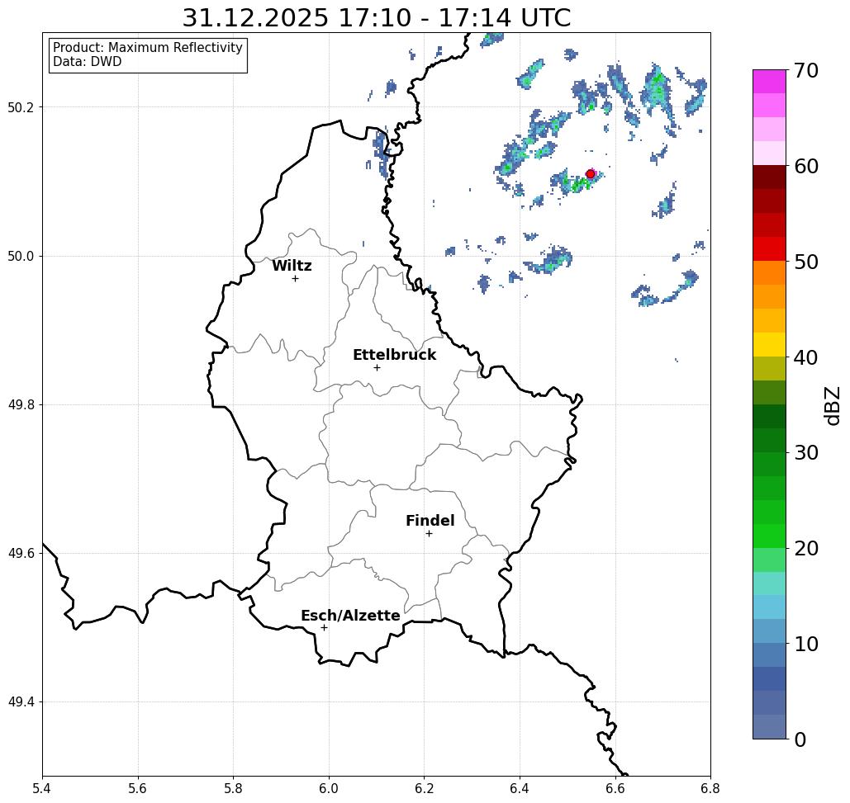
Task: Click the plus marker below the Findel label
Action: [429, 534]
